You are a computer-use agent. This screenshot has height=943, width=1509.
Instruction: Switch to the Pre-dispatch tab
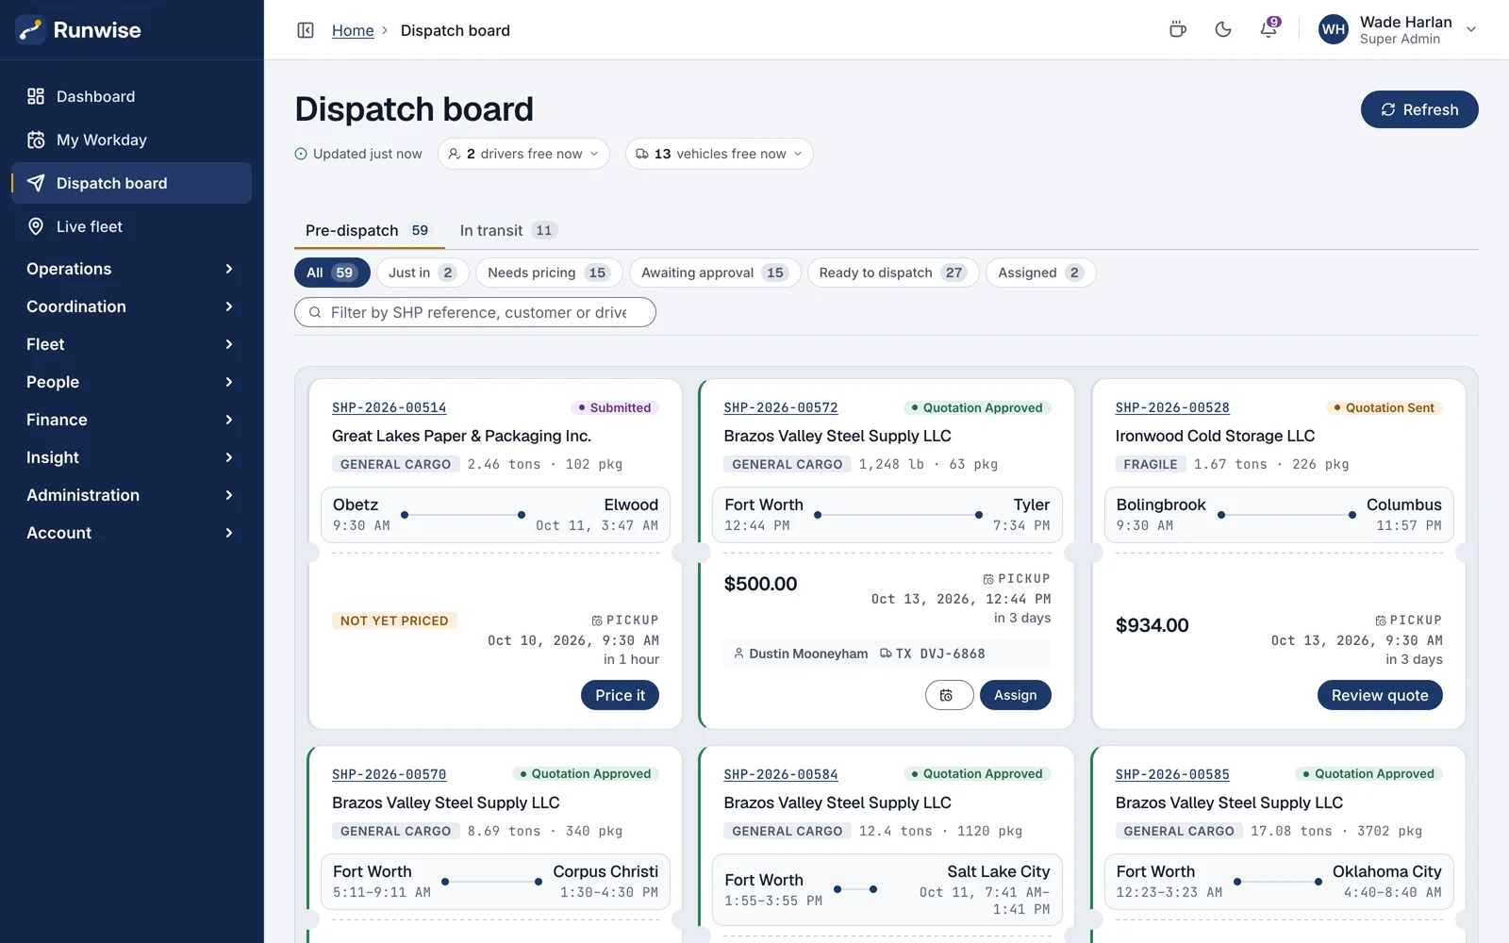[367, 230]
